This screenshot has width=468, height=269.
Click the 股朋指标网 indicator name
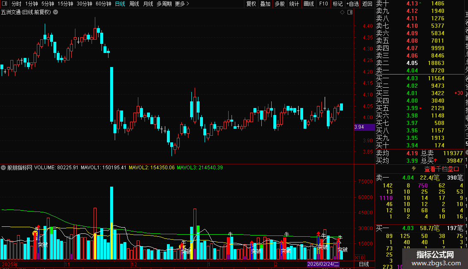click(20, 168)
